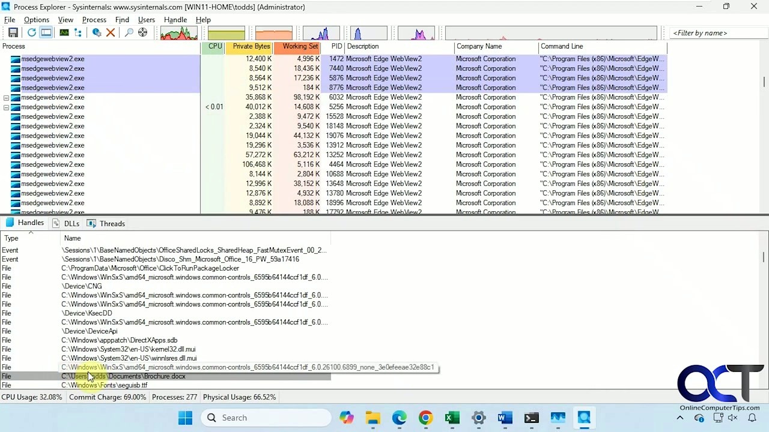769x432 pixels.
Task: Kill the selected process
Action: click(110, 32)
